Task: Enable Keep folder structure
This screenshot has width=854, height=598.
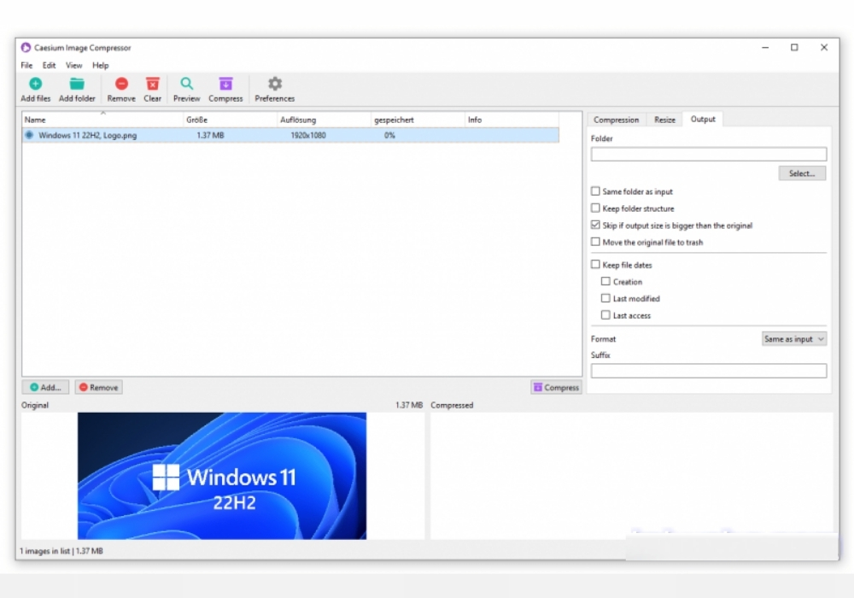Action: pos(595,208)
